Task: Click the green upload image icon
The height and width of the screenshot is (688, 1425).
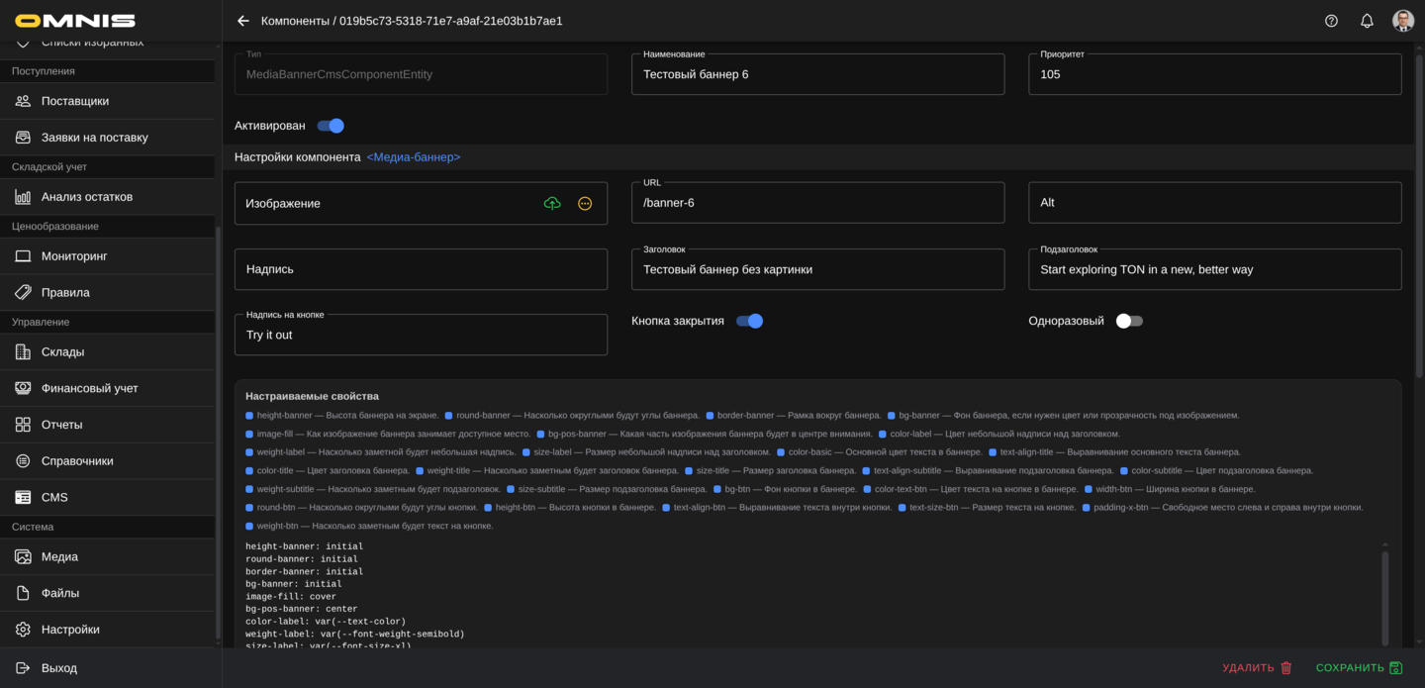Action: [x=552, y=203]
